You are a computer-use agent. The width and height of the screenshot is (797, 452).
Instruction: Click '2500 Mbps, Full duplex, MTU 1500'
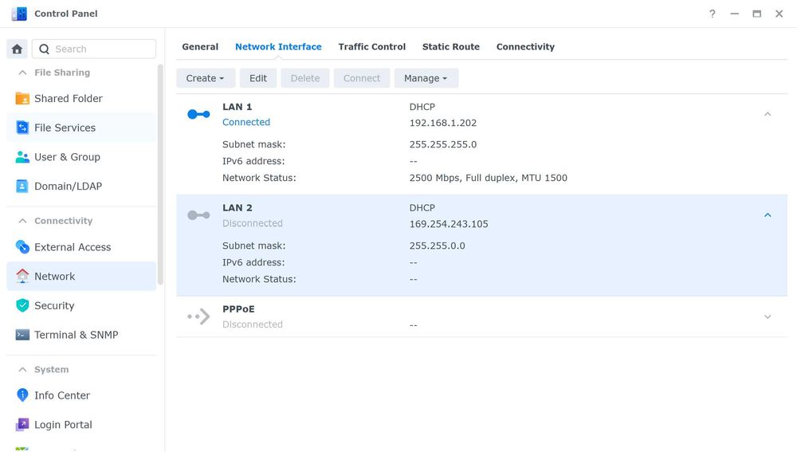tap(489, 178)
